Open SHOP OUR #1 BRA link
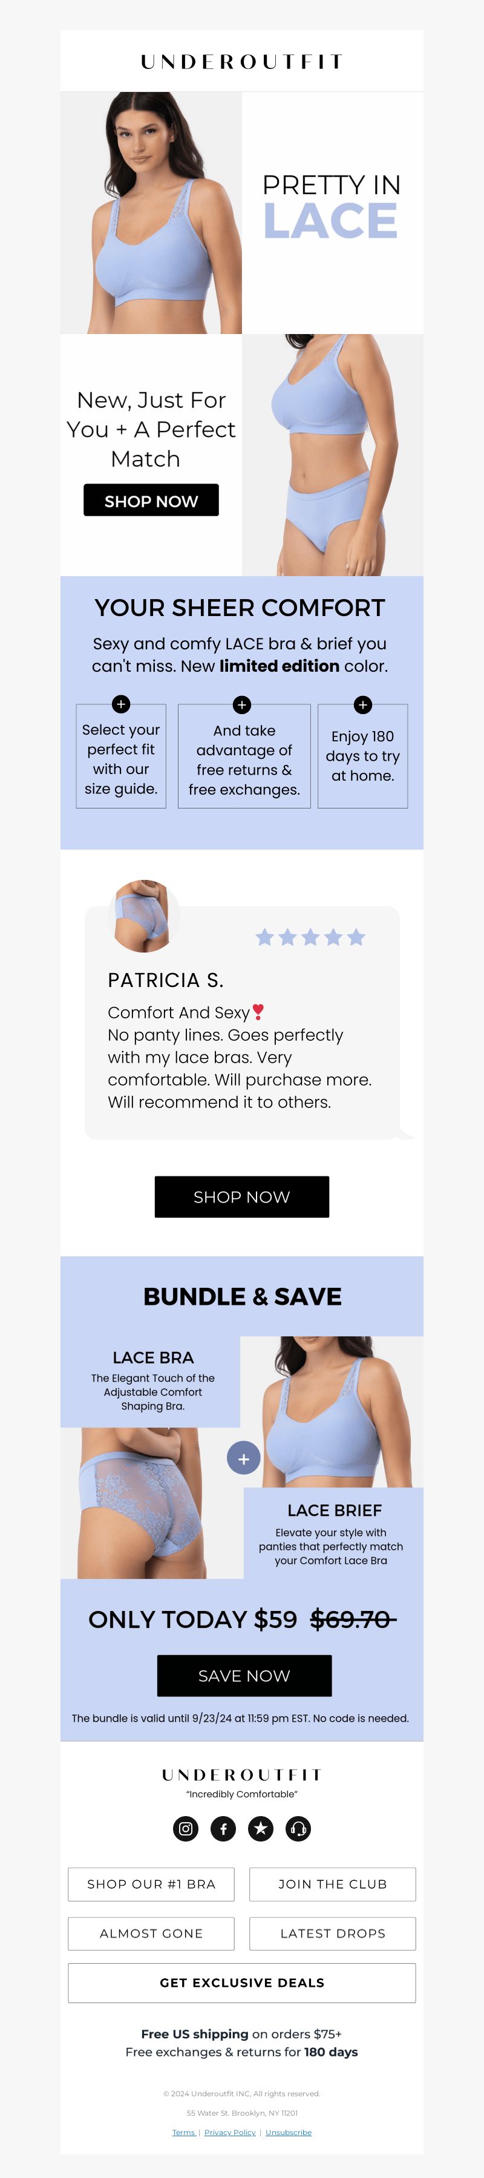 tap(151, 1884)
